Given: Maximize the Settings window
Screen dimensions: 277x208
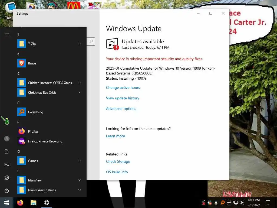Looking at the screenshot, I should pyautogui.click(x=210, y=13).
